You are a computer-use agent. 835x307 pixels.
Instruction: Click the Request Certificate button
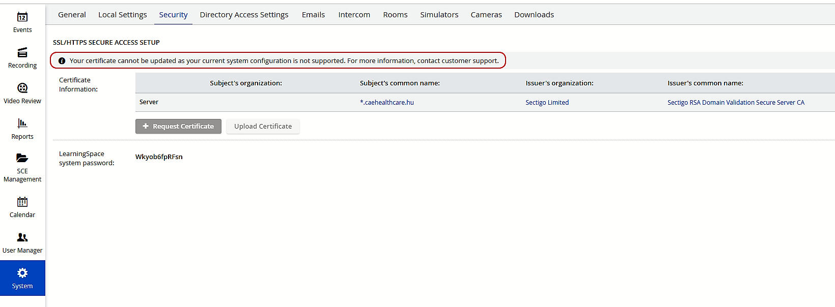pos(178,126)
